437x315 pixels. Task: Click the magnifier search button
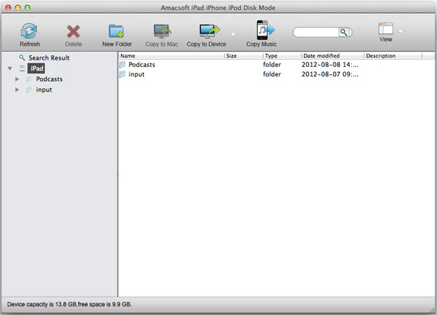(344, 32)
